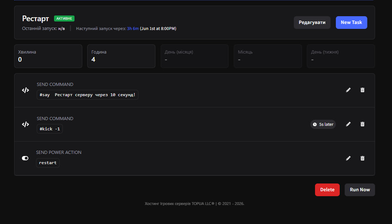The height and width of the screenshot is (224, 392).
Task: Edit the restart power action task
Action: point(348,158)
